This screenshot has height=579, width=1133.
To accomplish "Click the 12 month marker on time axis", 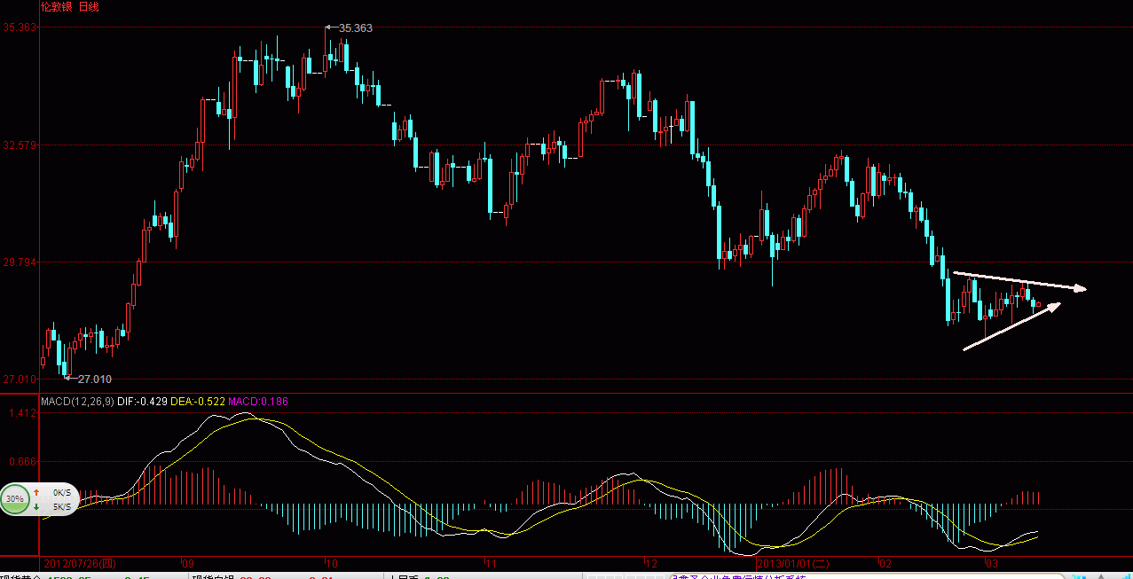I will click(650, 563).
